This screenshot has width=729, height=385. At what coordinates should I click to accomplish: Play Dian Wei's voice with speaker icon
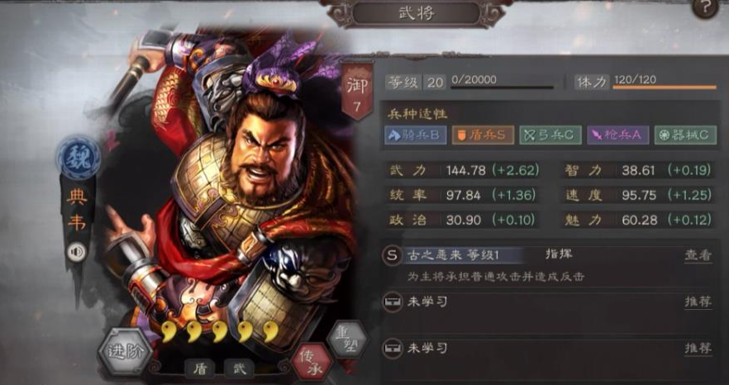pos(76,253)
